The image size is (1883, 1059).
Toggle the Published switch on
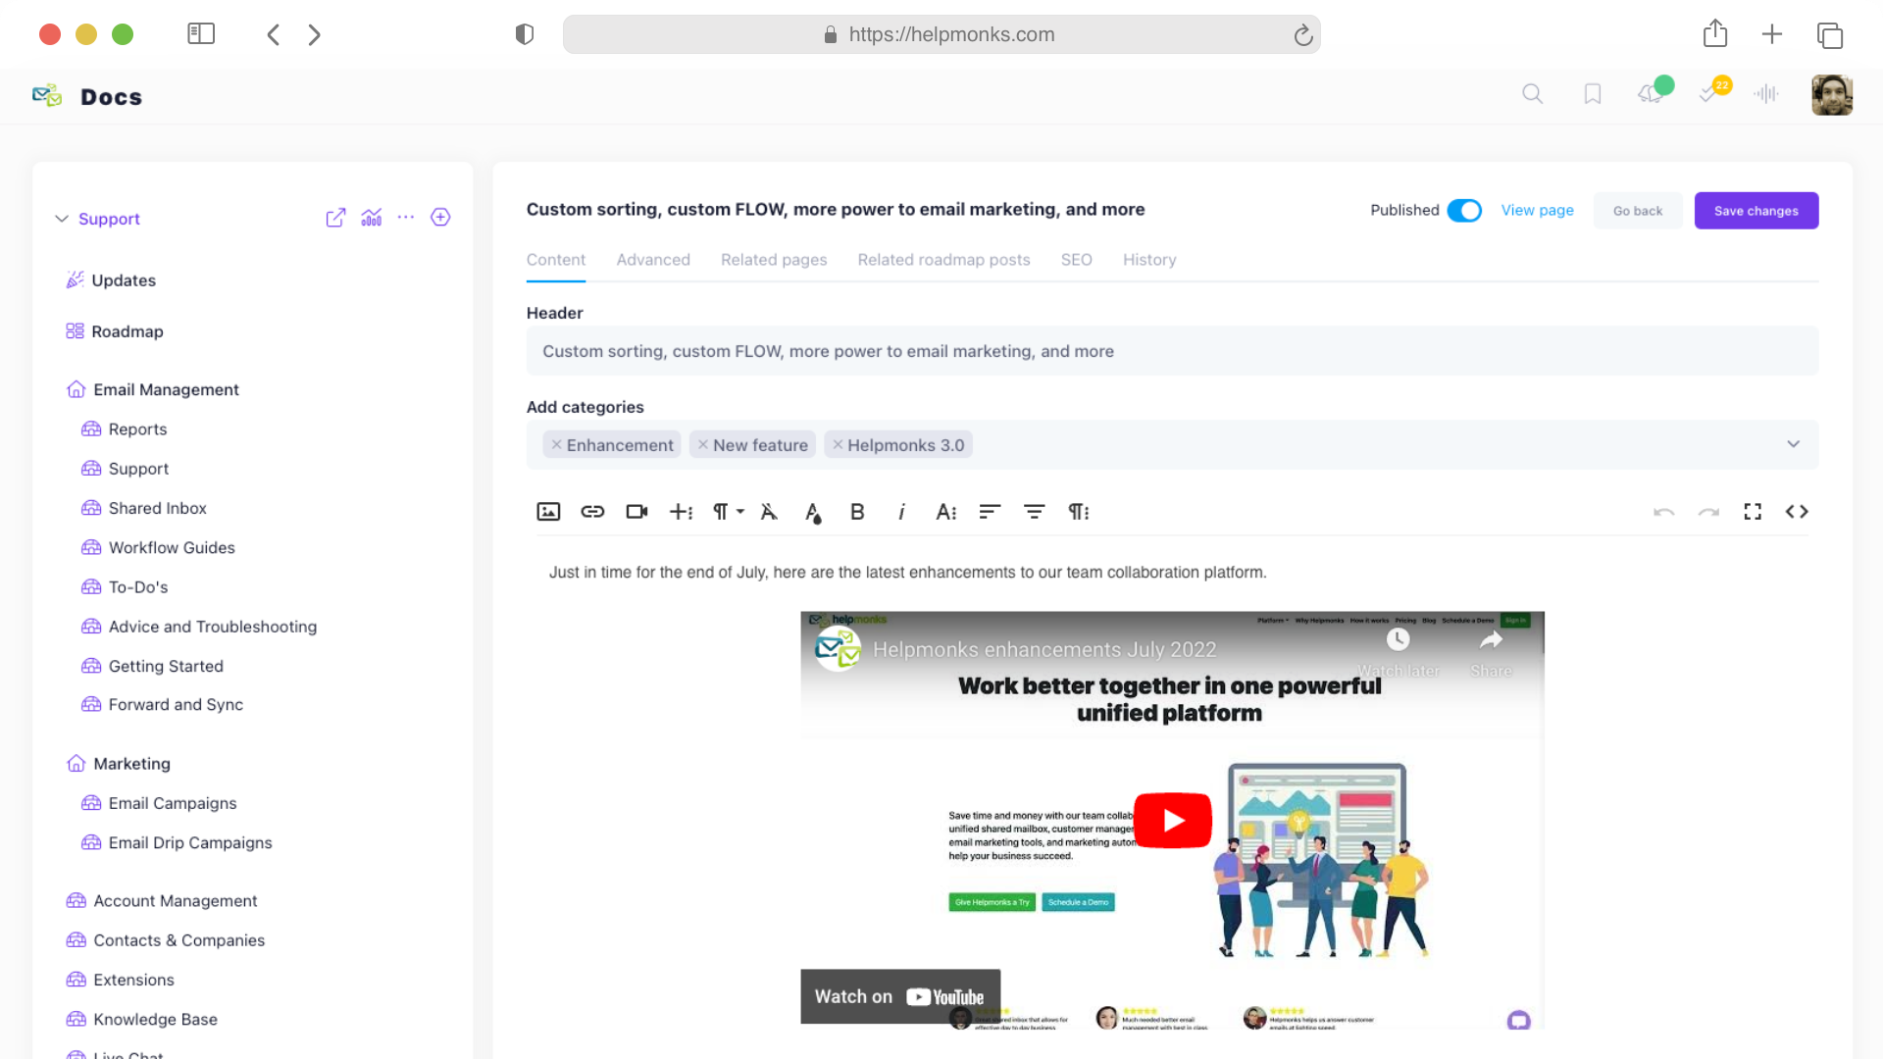1464,211
